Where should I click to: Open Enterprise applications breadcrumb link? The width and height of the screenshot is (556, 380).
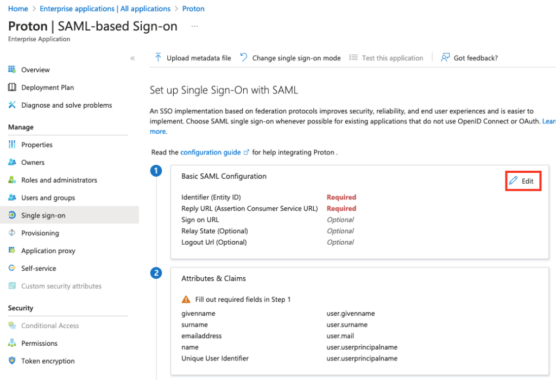click(x=105, y=9)
